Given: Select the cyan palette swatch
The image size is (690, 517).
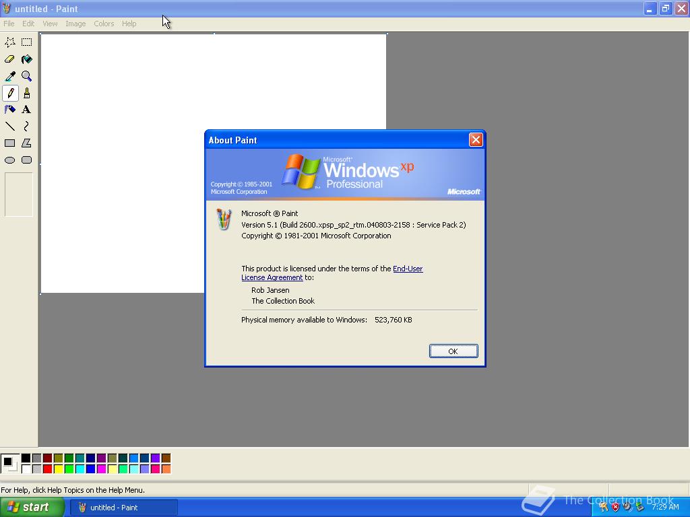Looking at the screenshot, I should (x=80, y=469).
